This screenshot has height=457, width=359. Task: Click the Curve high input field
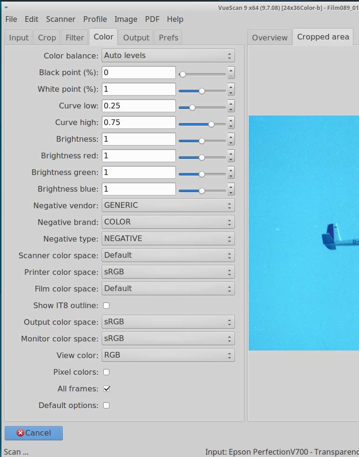coord(139,122)
